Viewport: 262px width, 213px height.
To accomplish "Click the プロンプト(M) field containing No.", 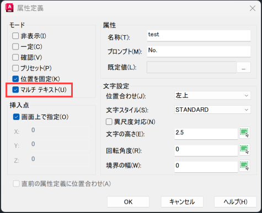I will coord(199,52).
